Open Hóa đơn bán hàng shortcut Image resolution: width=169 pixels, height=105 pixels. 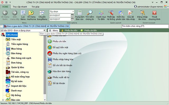click(59, 71)
